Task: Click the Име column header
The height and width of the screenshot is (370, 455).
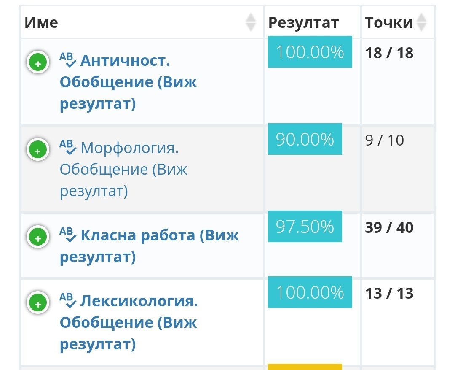Action: pos(41,22)
